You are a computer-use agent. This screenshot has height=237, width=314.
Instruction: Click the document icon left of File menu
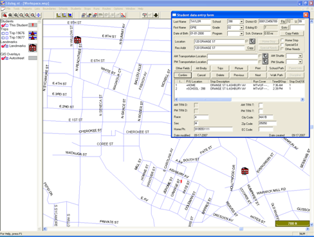point(3,9)
